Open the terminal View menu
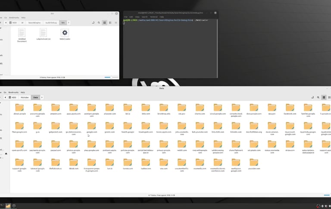This screenshot has height=209, width=331. coord(137,17)
